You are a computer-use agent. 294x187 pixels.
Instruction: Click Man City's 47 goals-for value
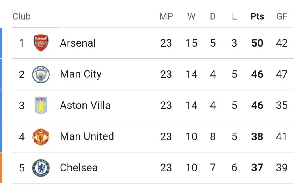click(x=282, y=74)
